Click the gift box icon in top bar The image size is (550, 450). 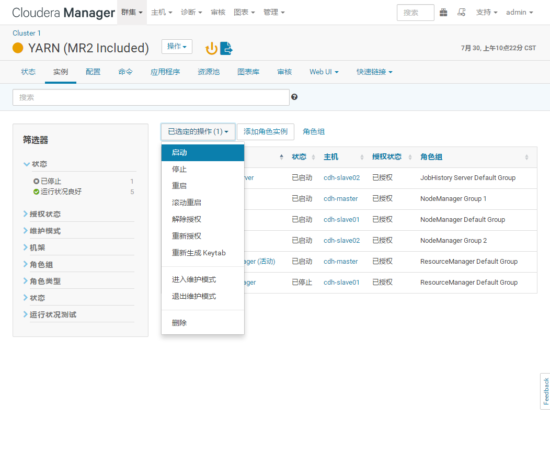pyautogui.click(x=443, y=13)
